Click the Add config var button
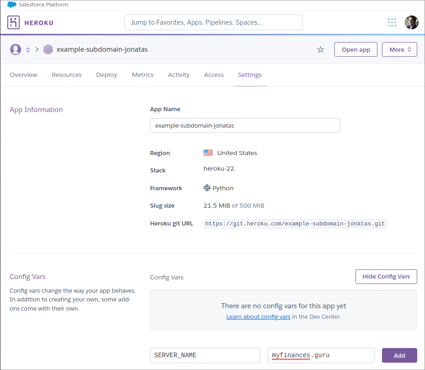The image size is (425, 370). (399, 356)
